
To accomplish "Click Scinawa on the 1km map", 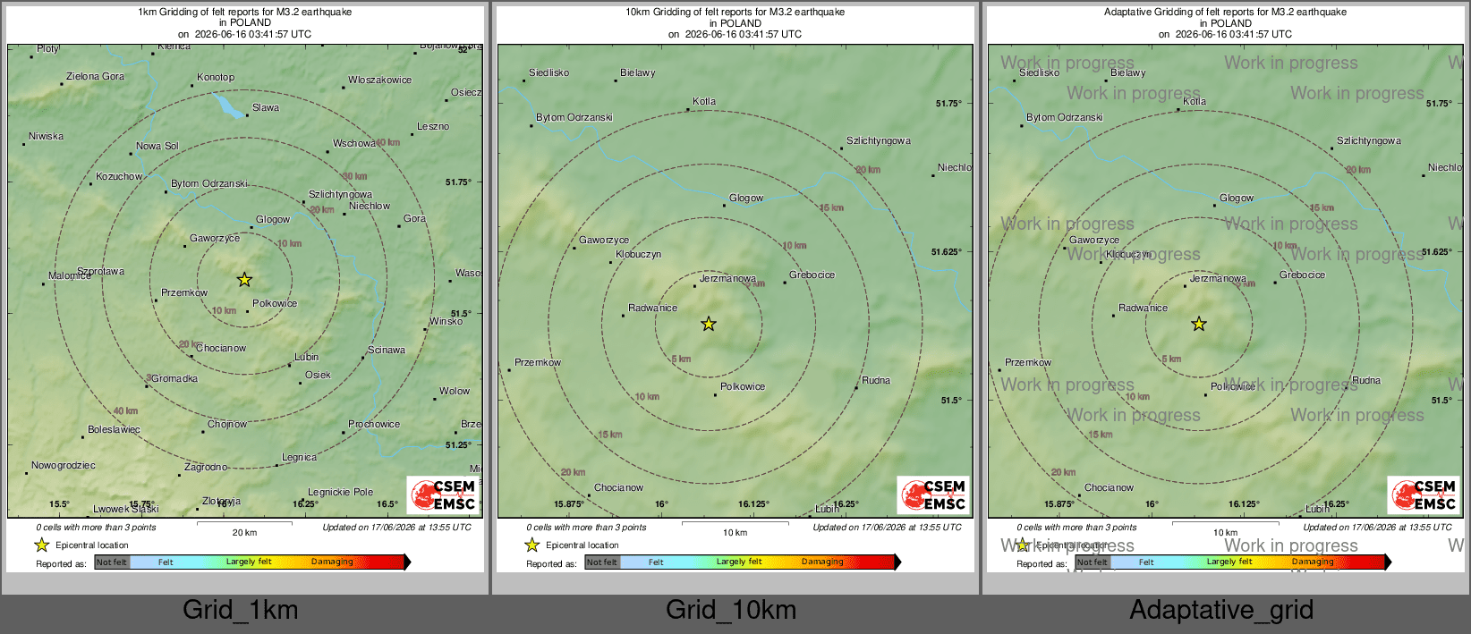I will tap(387, 351).
